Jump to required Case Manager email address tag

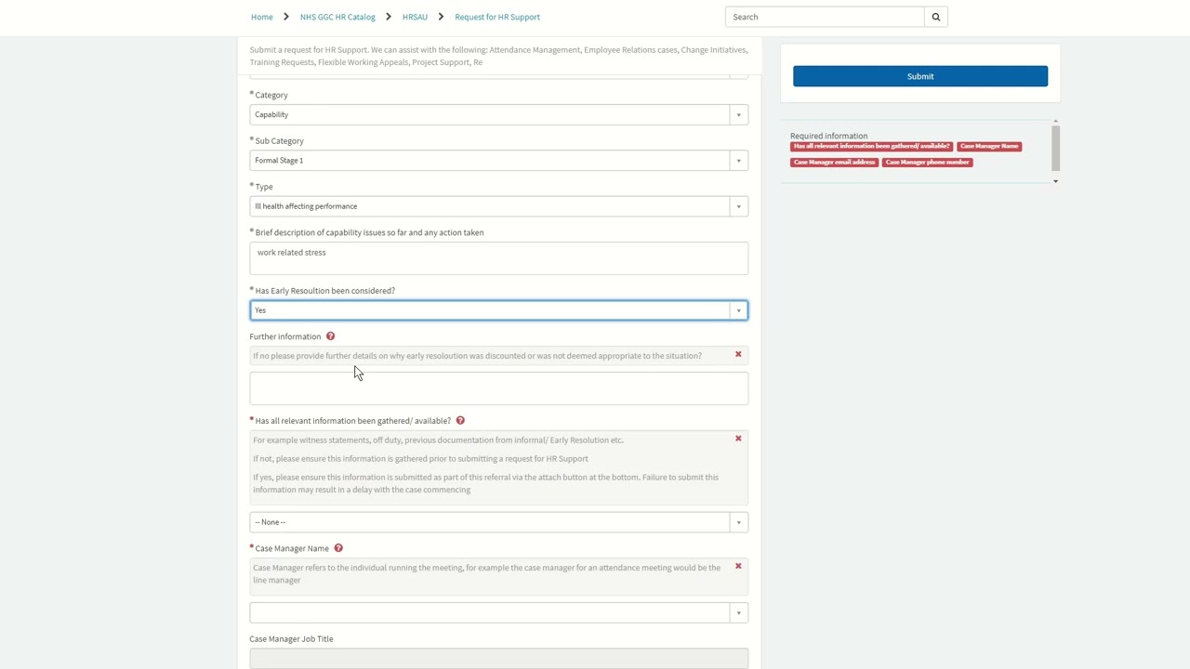(834, 163)
